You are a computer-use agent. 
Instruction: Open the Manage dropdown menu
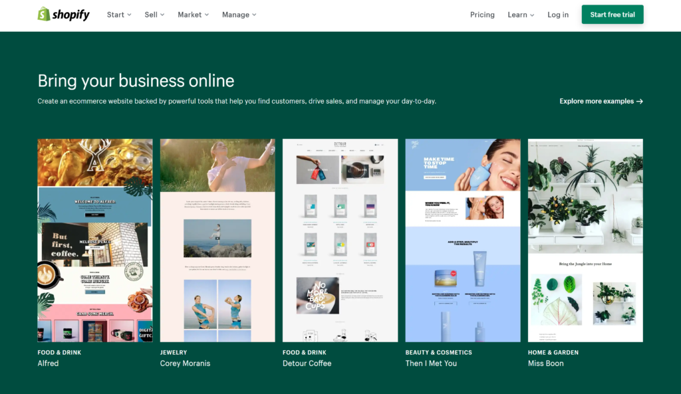click(239, 15)
